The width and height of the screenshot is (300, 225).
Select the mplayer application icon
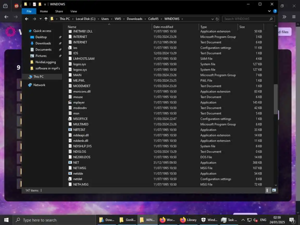pyautogui.click(x=70, y=102)
